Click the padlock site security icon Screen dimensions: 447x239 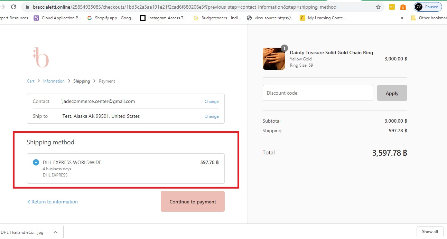point(27,6)
